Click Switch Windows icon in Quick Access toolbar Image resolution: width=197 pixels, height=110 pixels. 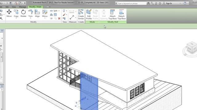click(x=20, y=3)
